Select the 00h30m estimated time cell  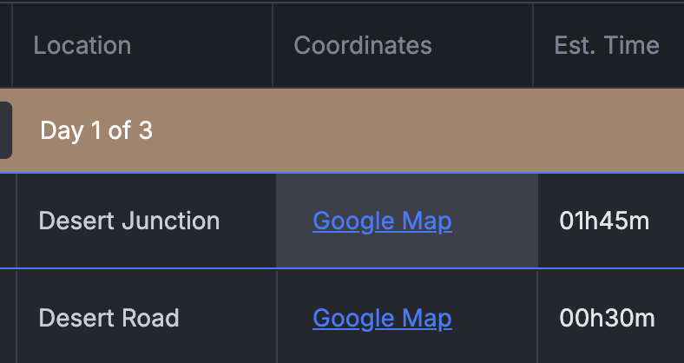pos(611,317)
